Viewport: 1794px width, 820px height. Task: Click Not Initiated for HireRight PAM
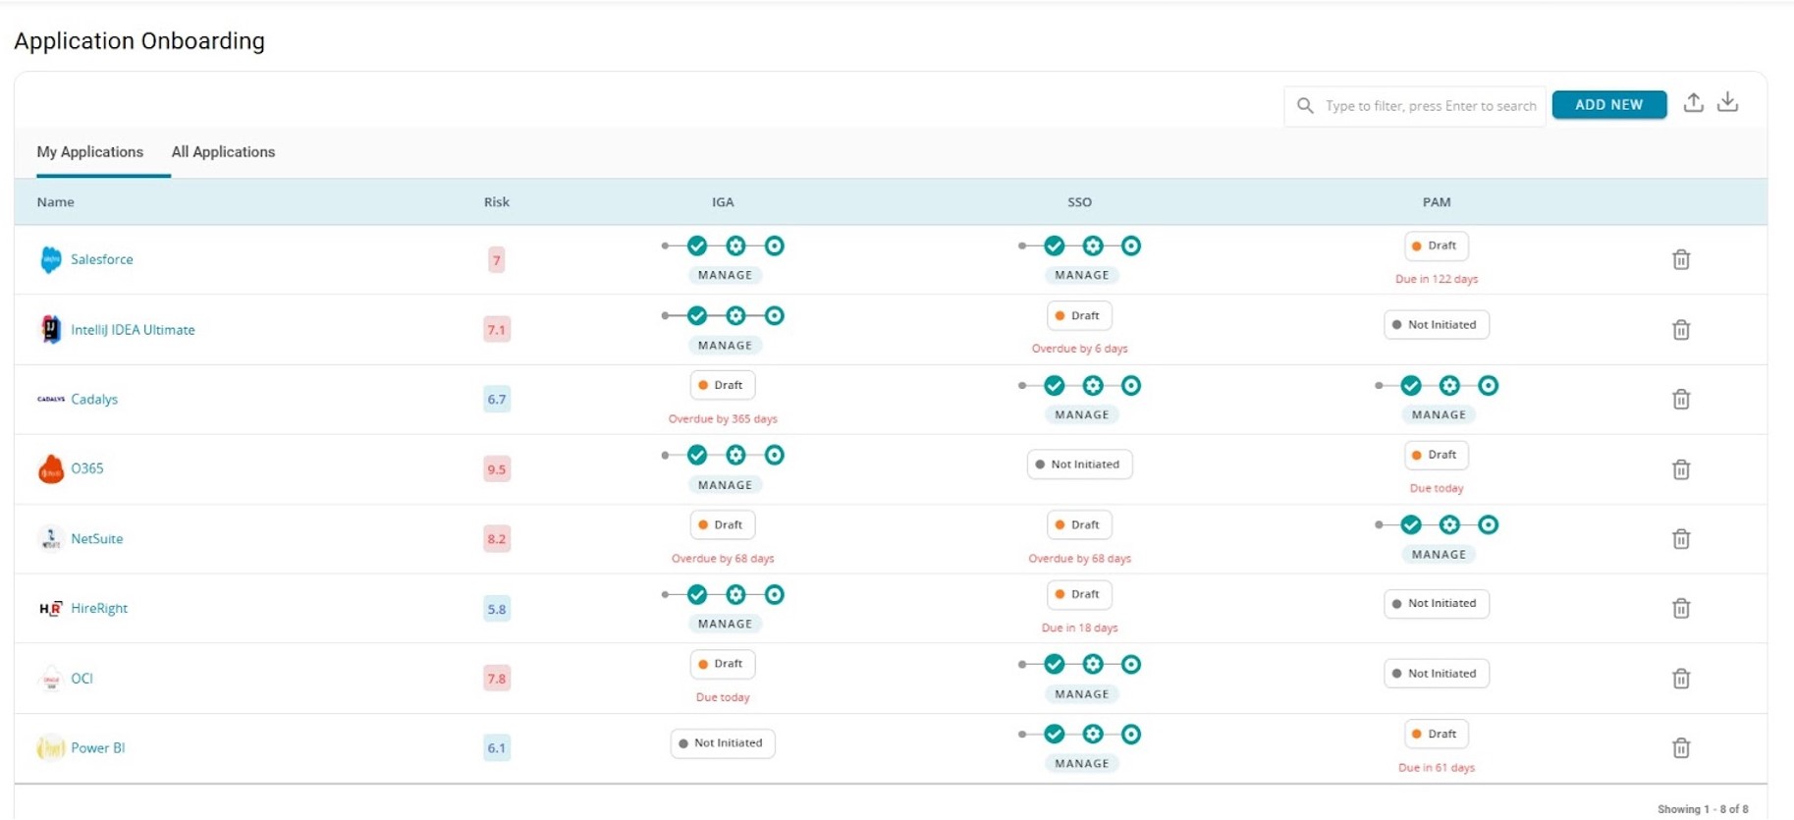click(1437, 603)
